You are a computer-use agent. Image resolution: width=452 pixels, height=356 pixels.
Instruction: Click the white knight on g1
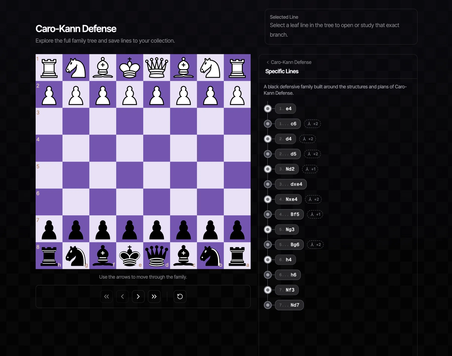(76, 68)
